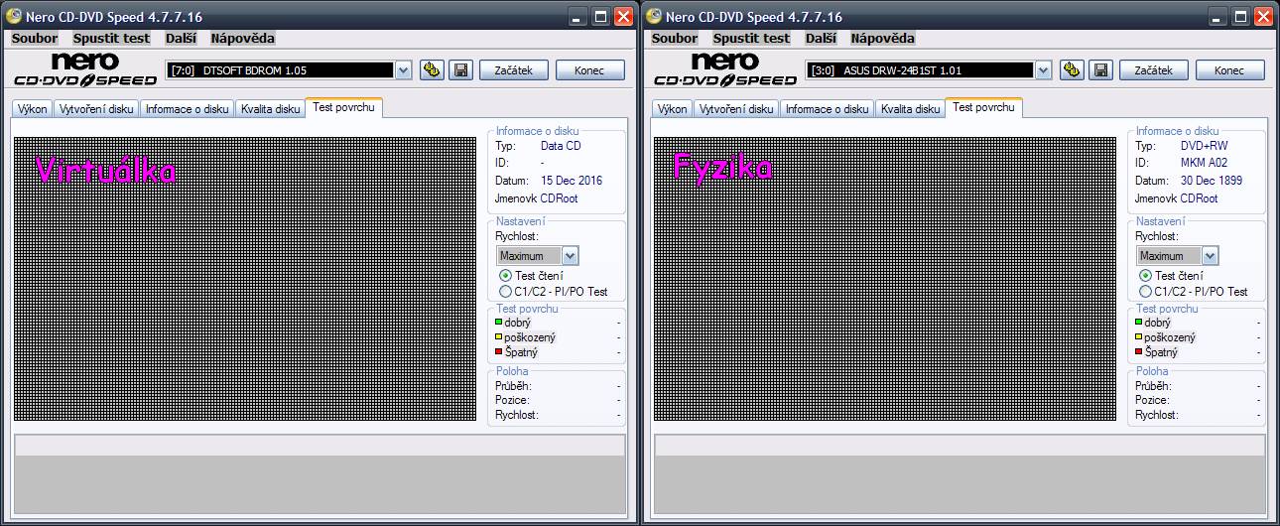Click options icon in ASUS window toolbar
Image resolution: width=1280 pixels, height=526 pixels.
coord(1072,69)
